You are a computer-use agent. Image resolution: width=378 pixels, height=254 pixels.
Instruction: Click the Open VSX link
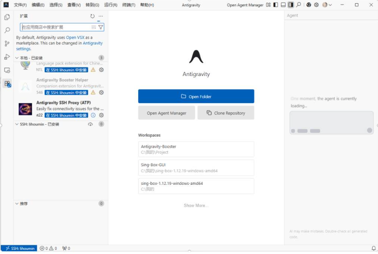tap(76, 37)
